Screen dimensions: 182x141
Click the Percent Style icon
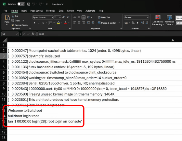133,23
